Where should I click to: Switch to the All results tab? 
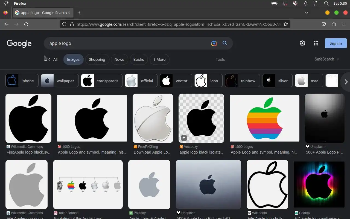55,59
